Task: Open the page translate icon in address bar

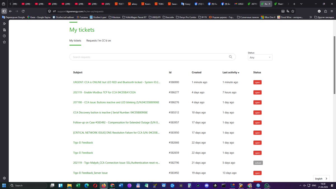Action: click(288, 11)
